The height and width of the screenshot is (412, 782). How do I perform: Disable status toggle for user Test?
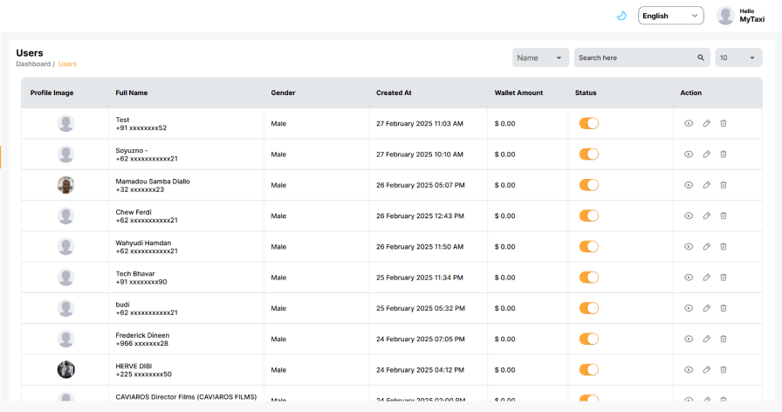point(589,124)
